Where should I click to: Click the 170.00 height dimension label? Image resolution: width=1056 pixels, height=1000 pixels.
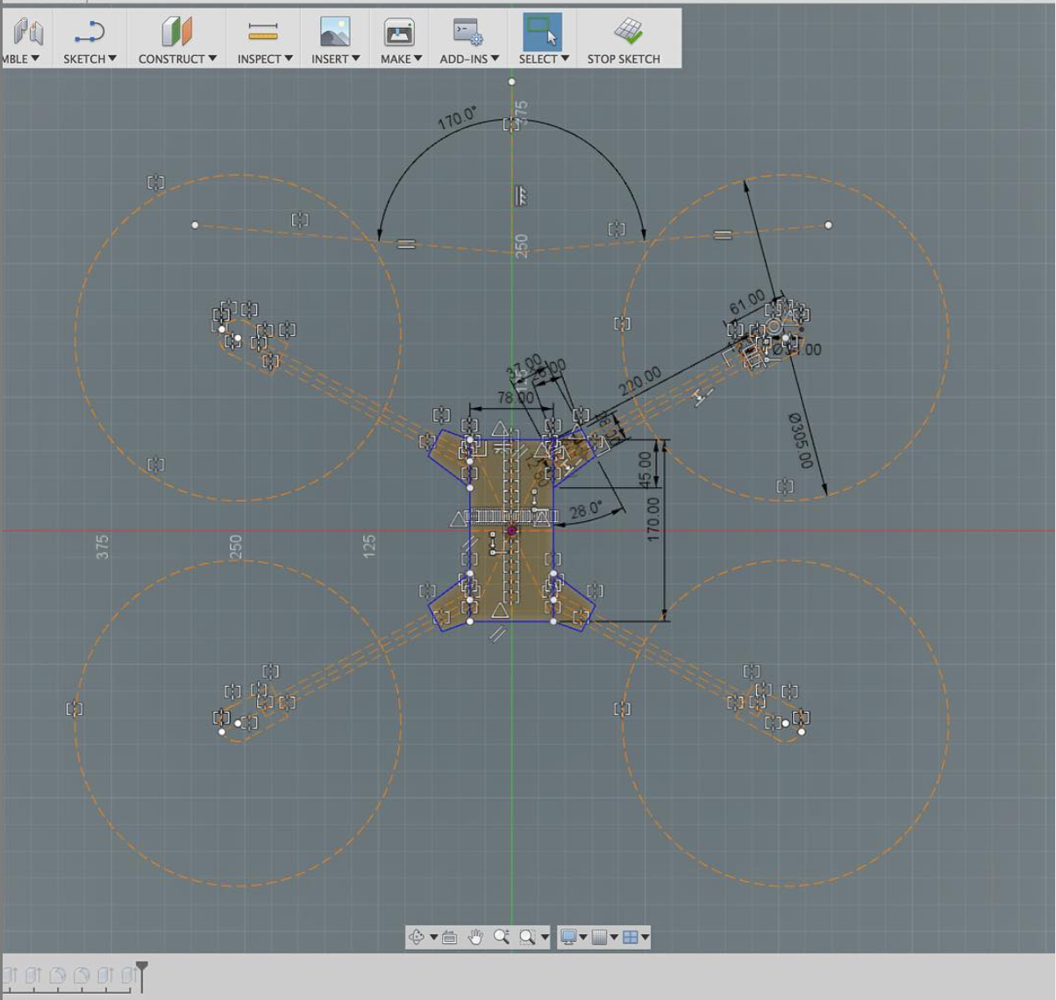(x=653, y=518)
